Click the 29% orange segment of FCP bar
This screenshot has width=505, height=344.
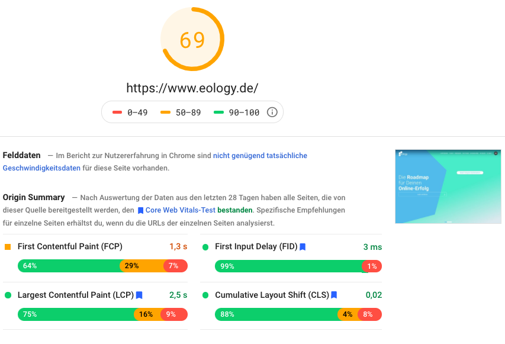[x=141, y=266]
